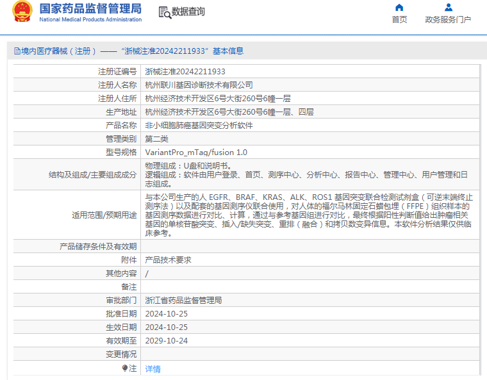Click the 结构及组成/主要组成成分 label
Image resolution: width=487 pixels, height=380 pixels.
(x=92, y=175)
